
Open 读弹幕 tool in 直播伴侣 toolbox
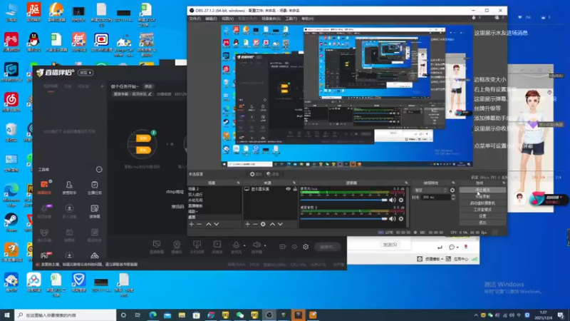95,211
